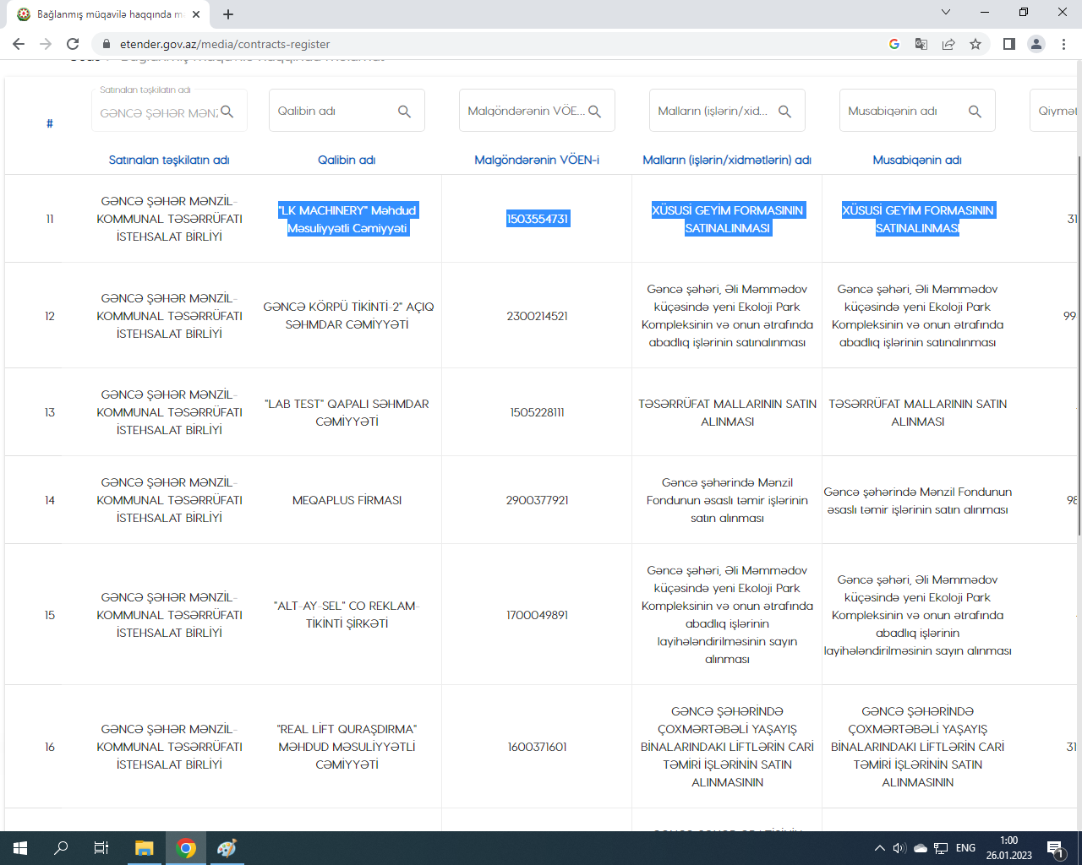Click search icon in Qalibin adı filter
Image resolution: width=1082 pixels, height=865 pixels.
click(x=404, y=112)
